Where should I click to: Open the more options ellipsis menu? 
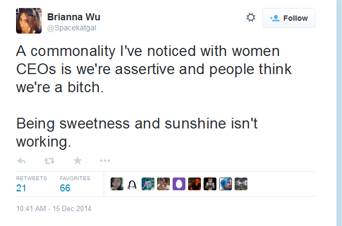click(105, 161)
